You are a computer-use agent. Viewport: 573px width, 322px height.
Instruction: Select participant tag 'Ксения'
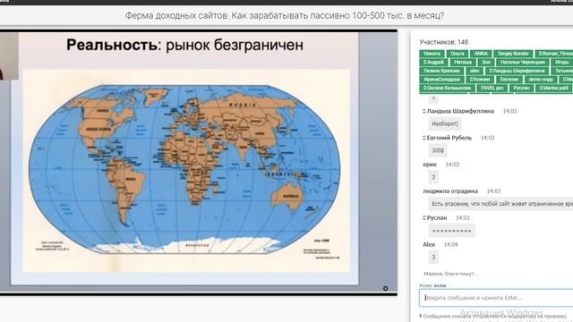click(480, 80)
